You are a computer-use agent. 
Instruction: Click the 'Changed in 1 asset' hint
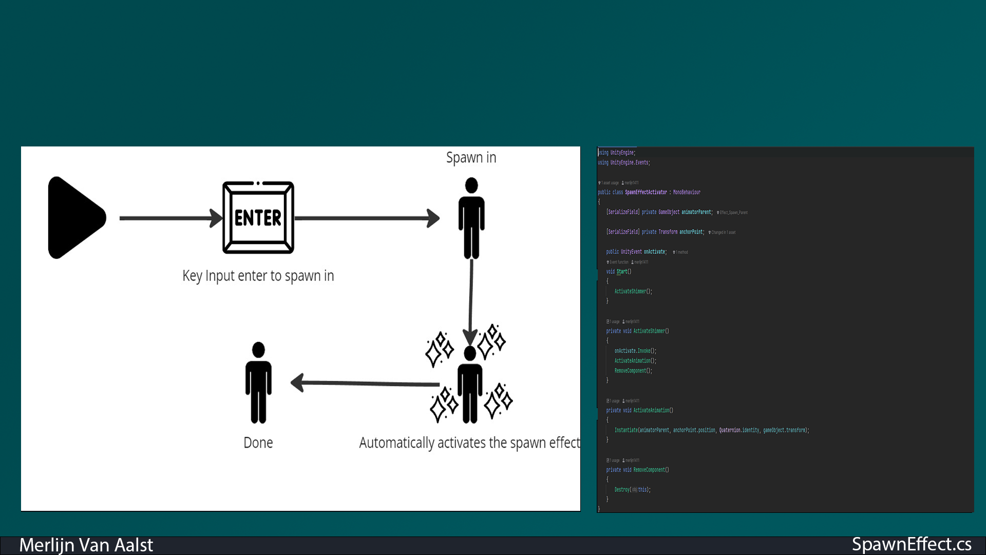click(723, 232)
